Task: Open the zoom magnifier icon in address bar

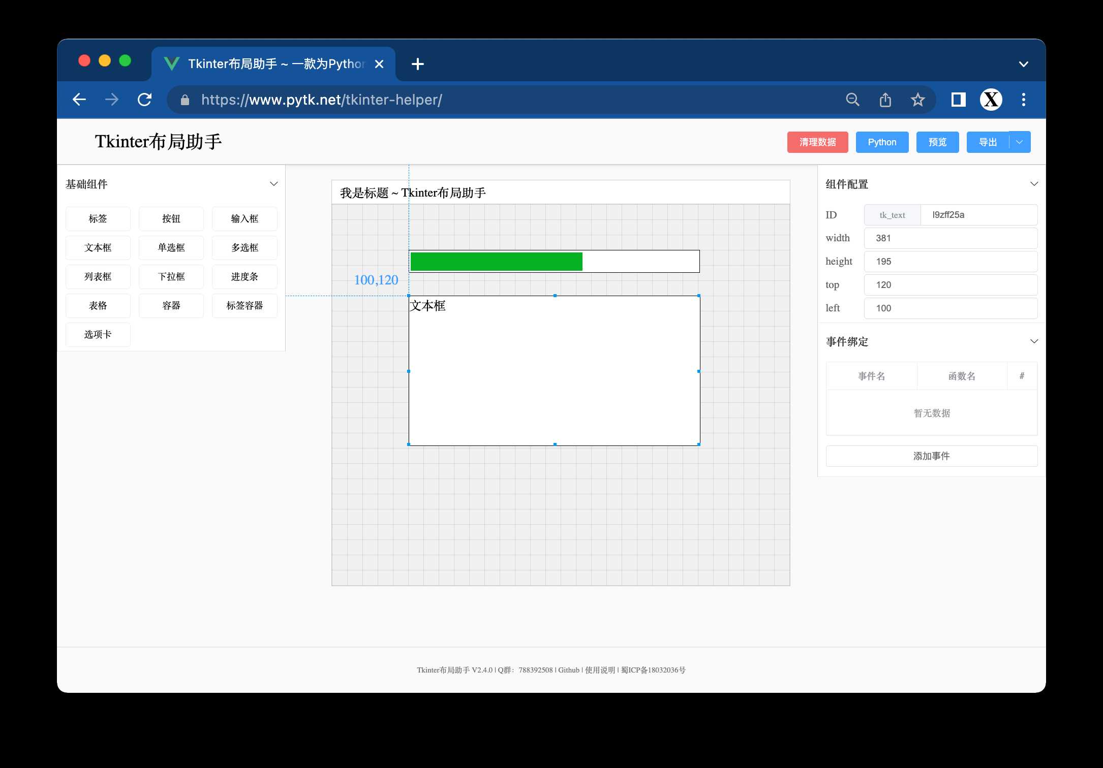Action: pyautogui.click(x=853, y=100)
